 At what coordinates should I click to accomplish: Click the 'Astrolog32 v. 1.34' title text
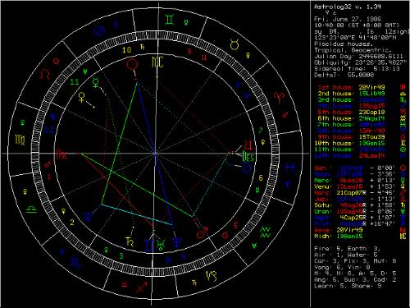pyautogui.click(x=348, y=7)
